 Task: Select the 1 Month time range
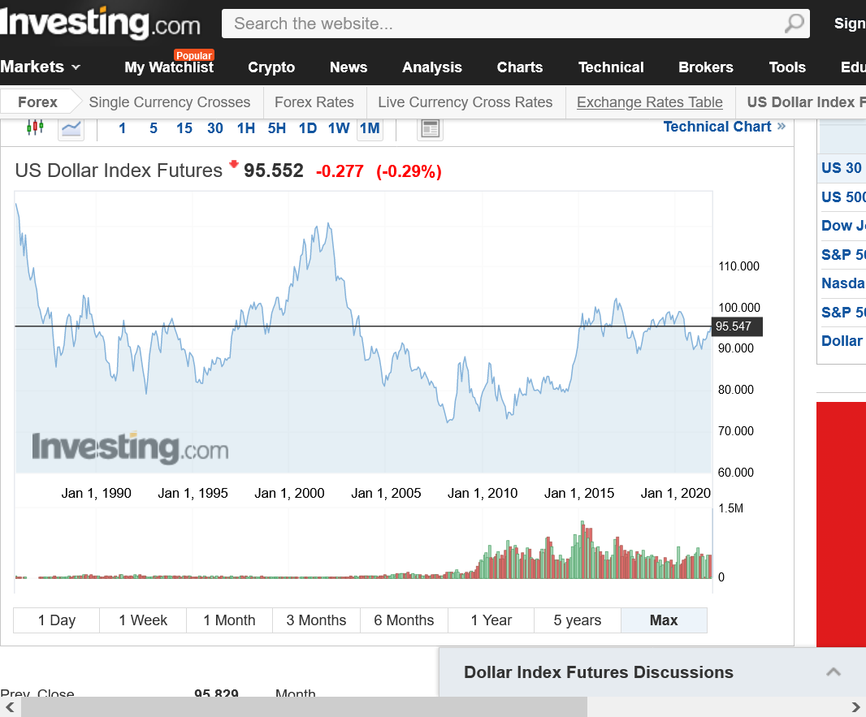point(229,620)
